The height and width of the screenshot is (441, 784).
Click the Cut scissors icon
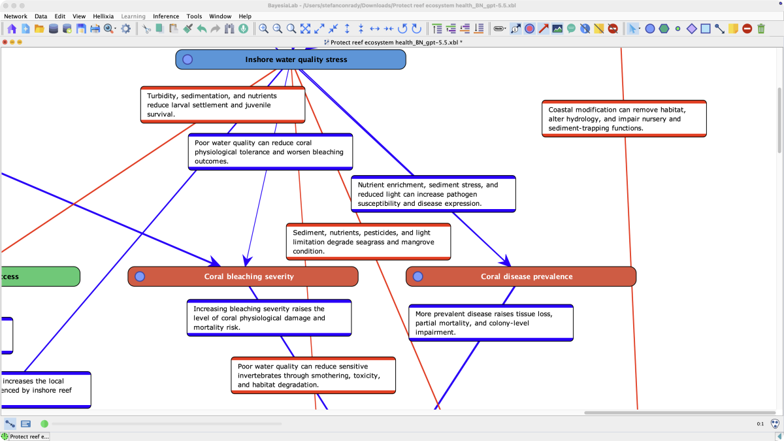146,29
